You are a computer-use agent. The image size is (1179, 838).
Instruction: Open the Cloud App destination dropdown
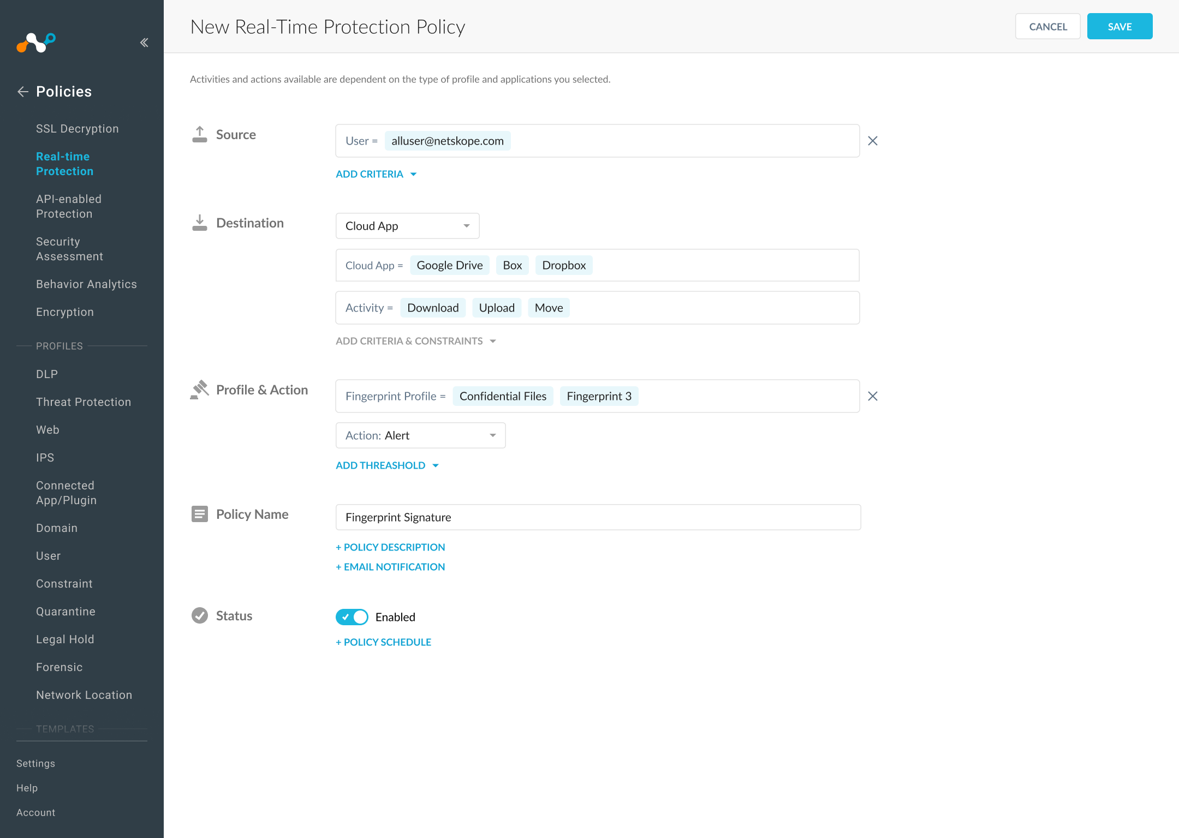(407, 226)
